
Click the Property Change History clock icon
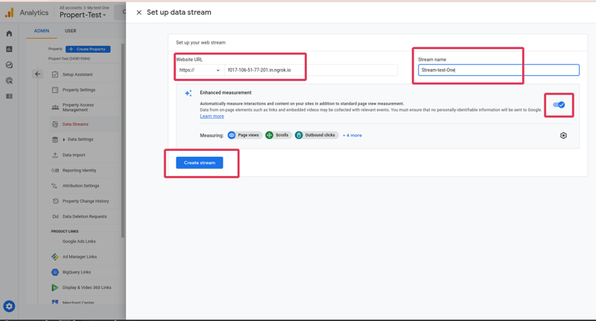click(x=55, y=201)
